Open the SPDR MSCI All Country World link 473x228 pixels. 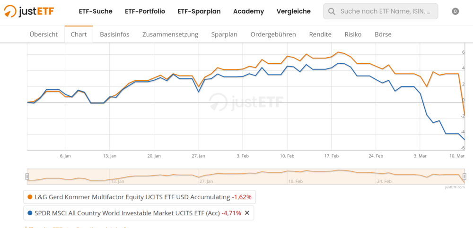click(127, 213)
